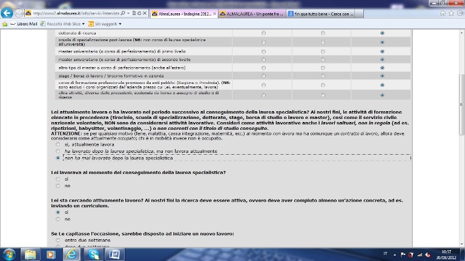The image size is (465, 261).
Task: Choose 'ha lavorato dopo la laurea specialistica' option
Action: (x=58, y=151)
